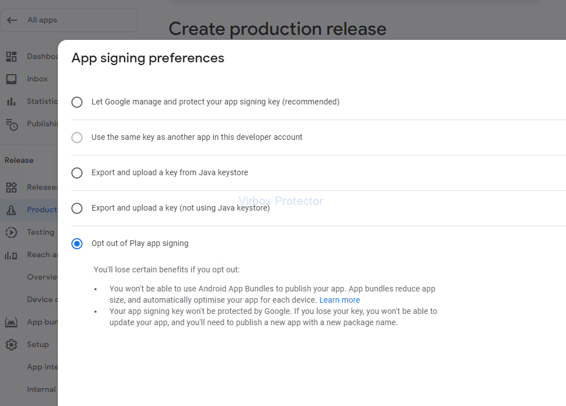
Task: Select Export and upload key from Java keystore
Action: pos(77,173)
